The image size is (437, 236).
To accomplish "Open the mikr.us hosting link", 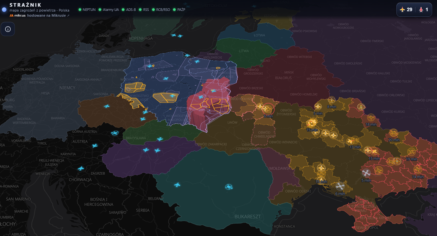I will [39, 16].
